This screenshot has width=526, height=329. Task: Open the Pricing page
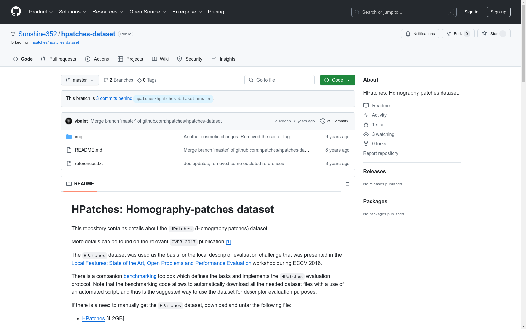click(216, 12)
